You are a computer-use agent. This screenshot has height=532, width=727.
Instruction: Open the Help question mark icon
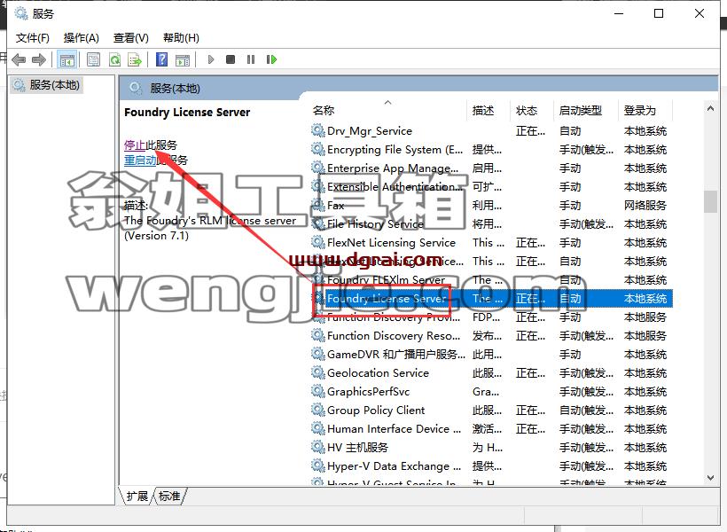162,59
